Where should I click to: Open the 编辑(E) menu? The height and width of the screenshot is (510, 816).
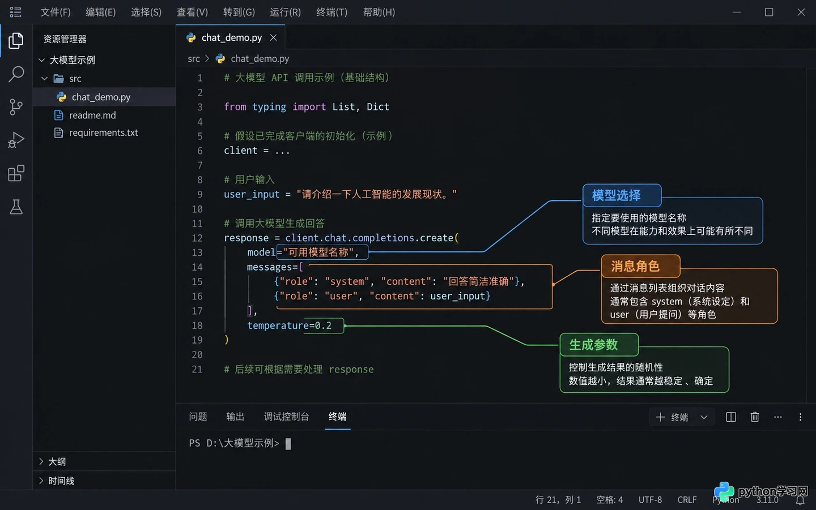(101, 12)
